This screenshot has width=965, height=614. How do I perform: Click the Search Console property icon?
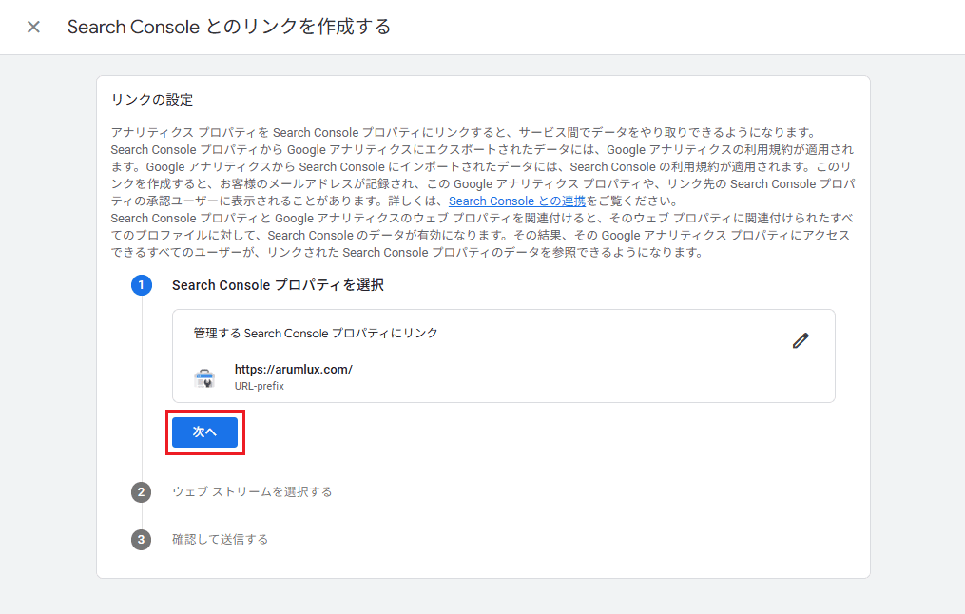(204, 377)
